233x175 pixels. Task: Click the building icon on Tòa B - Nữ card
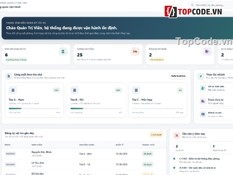pos(75,90)
